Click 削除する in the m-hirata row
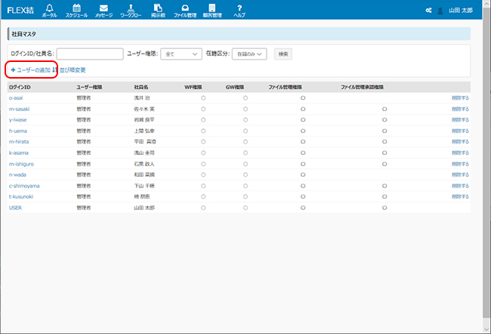491x334 pixels. (x=460, y=141)
